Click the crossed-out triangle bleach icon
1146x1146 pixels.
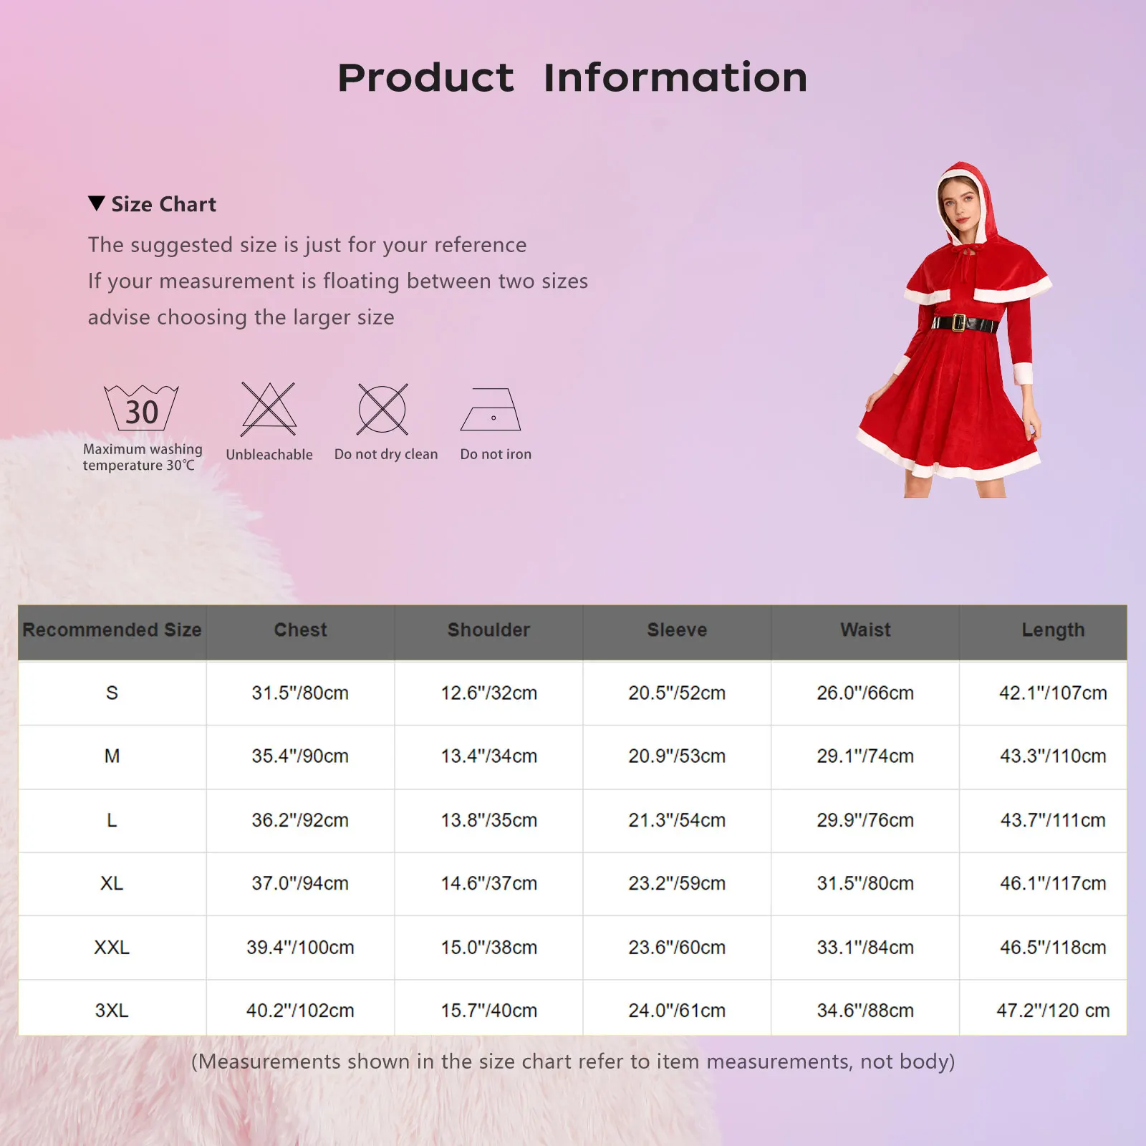pyautogui.click(x=269, y=409)
